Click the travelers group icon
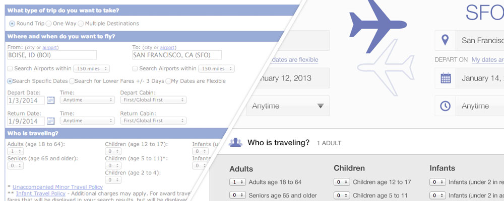Viewport: 504px width, 201px height. pos(235,143)
